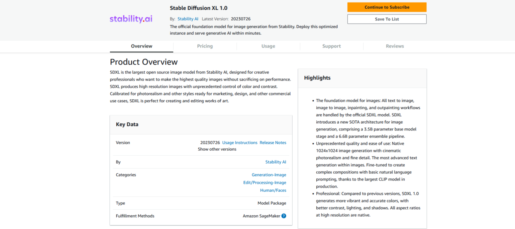Screen dimensions: 515x229
Task: Click the Categories label
Action: [x=126, y=175]
